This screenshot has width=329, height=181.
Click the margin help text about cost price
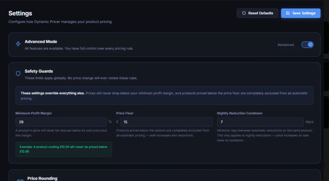pos(61,133)
